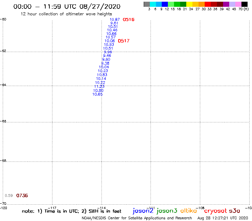Click the 11.23 wave height reading

tap(99, 86)
